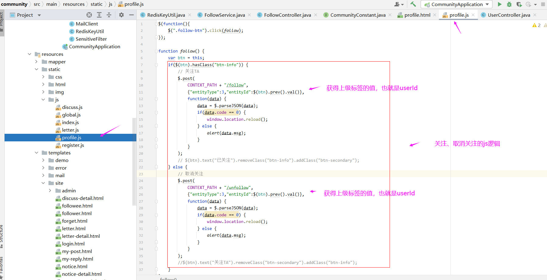Image resolution: width=547 pixels, height=280 pixels.
Task: Close the UserController.java tab
Action: point(535,15)
